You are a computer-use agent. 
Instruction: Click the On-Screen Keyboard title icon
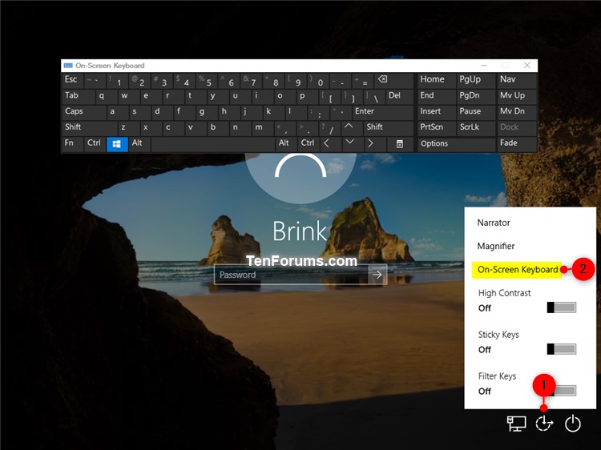point(68,66)
